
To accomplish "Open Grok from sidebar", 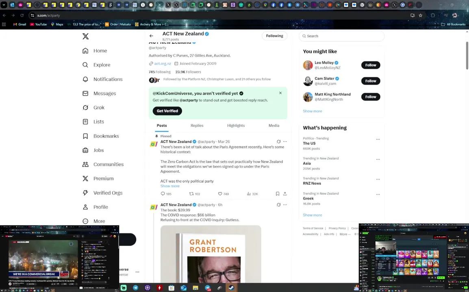I will click(93, 107).
